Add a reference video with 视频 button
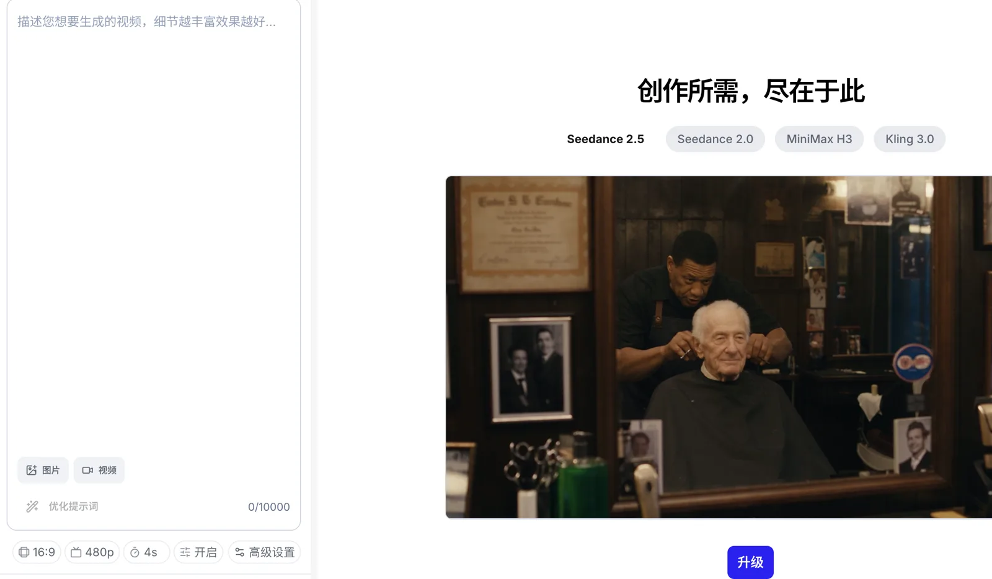 click(99, 471)
